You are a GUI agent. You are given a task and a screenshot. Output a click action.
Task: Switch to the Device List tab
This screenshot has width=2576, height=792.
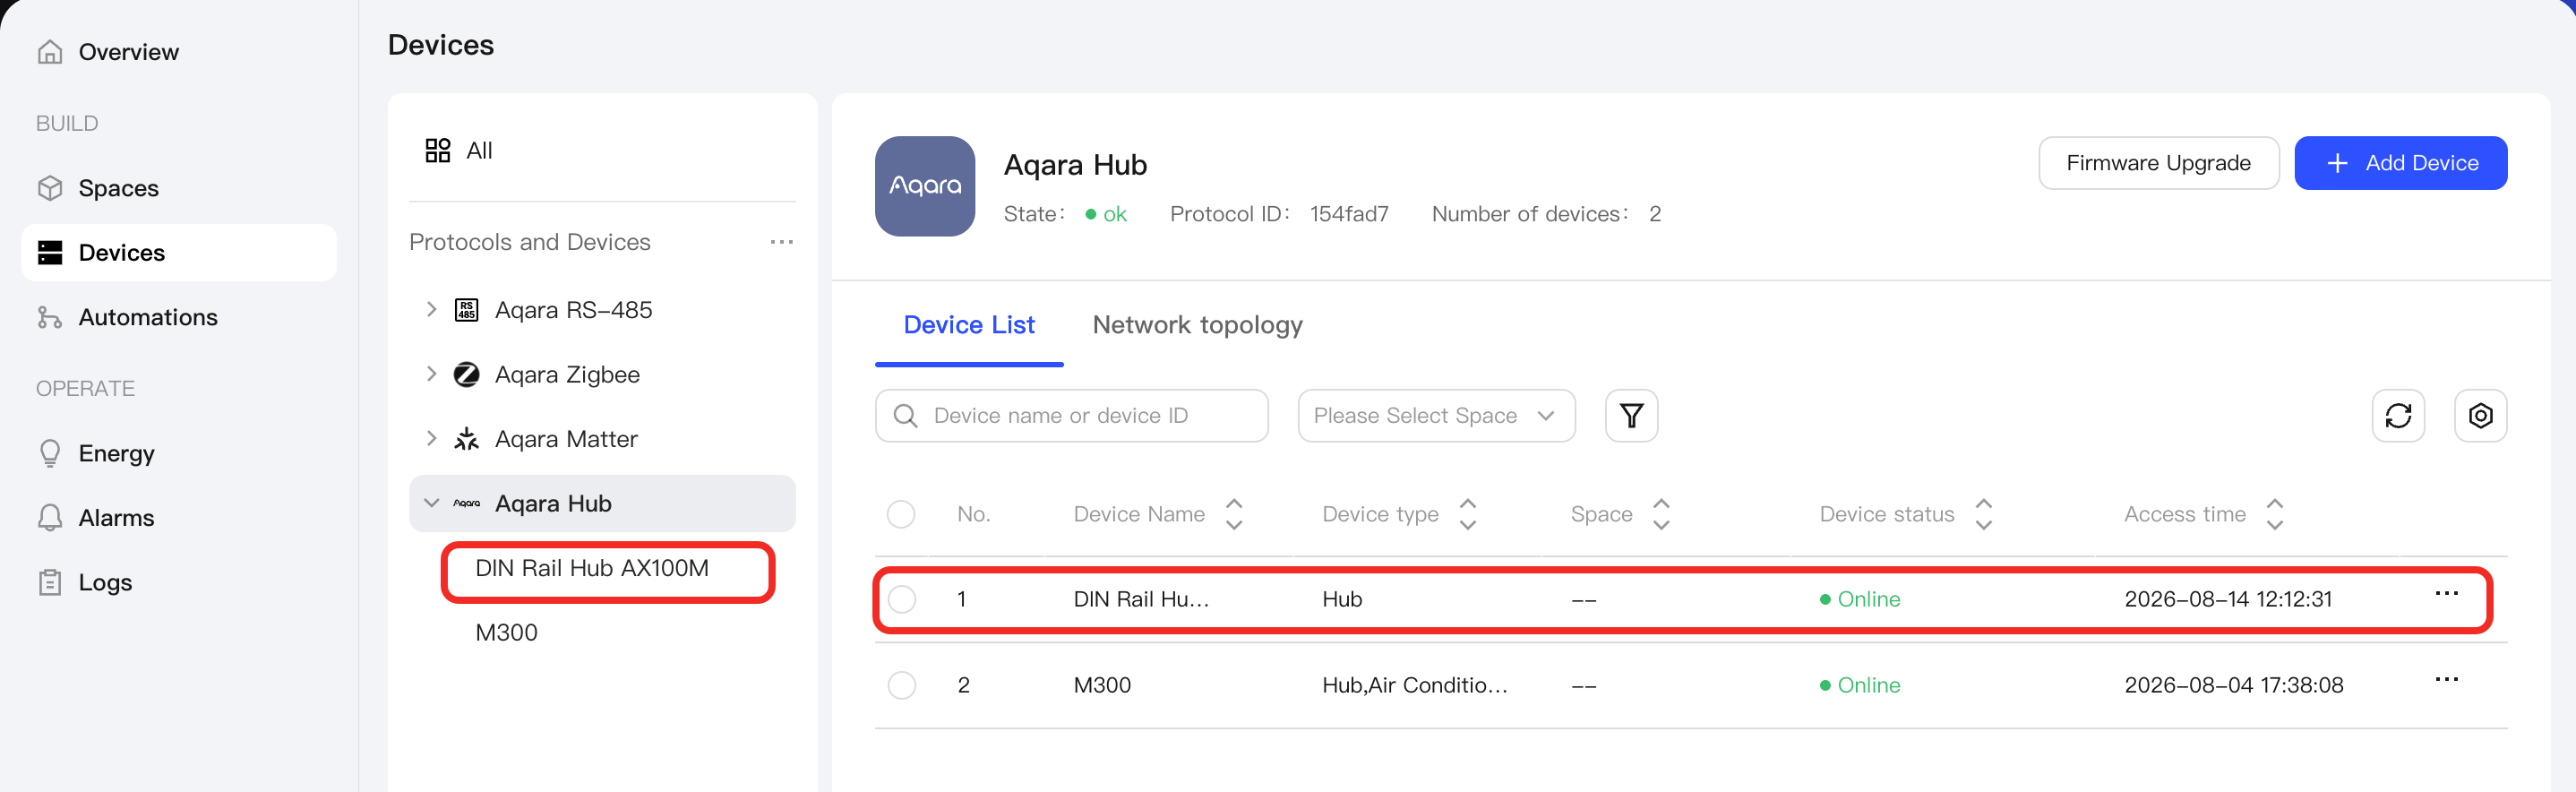point(968,325)
